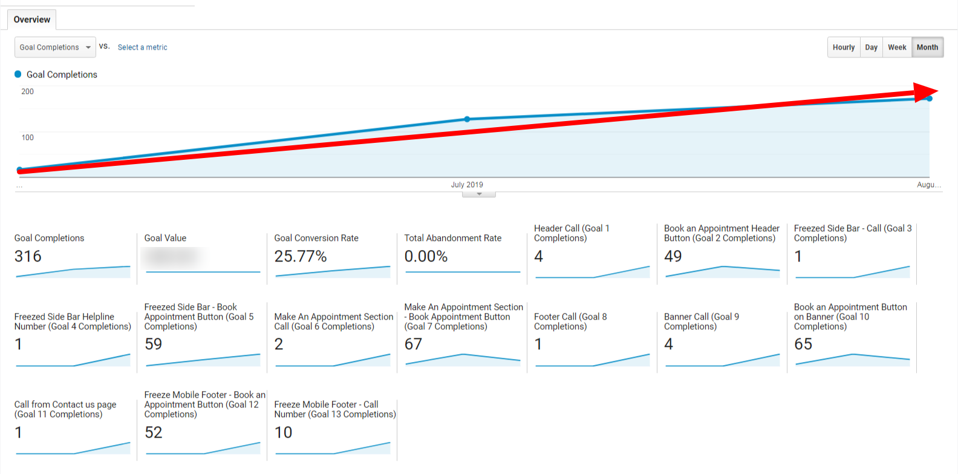The height and width of the screenshot is (474, 958).
Task: Switch the chart to Day granularity
Action: [x=871, y=47]
